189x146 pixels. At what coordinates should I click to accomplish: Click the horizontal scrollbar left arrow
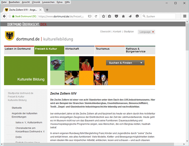point(2,144)
